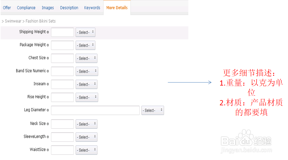Click into the Leg Diameter text field

click(95, 110)
